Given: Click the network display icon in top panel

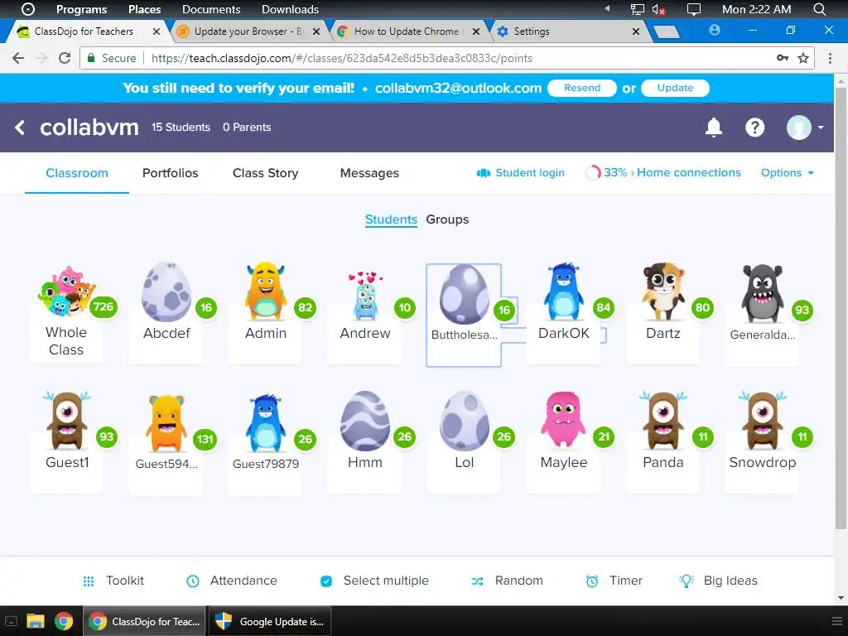Looking at the screenshot, I should point(638,9).
